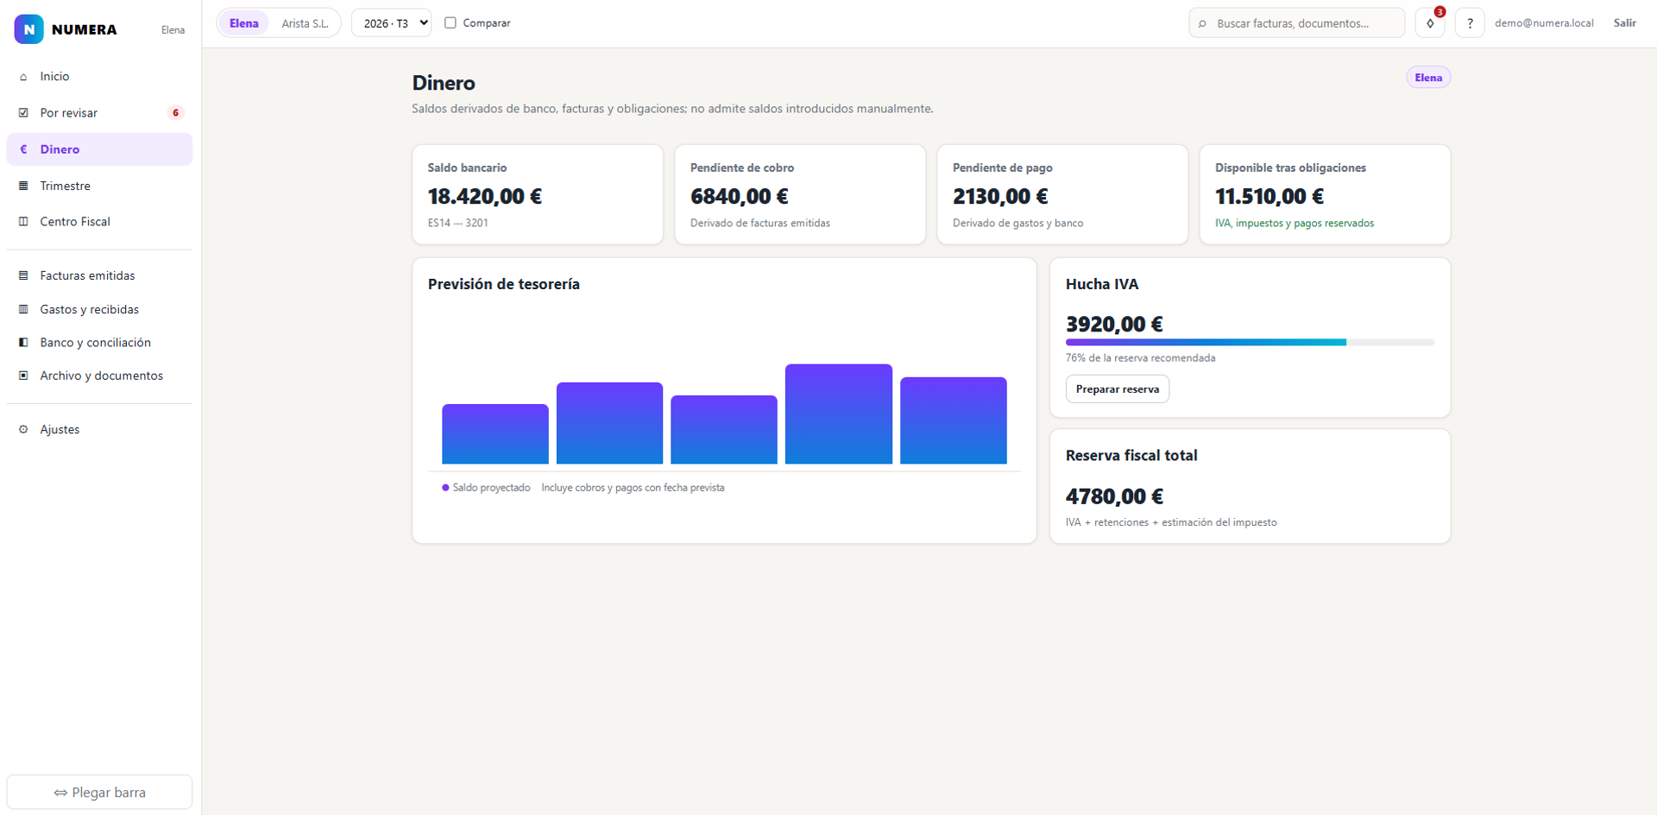Click the Pendiente de cobro amount 6840,00 €

point(740,197)
